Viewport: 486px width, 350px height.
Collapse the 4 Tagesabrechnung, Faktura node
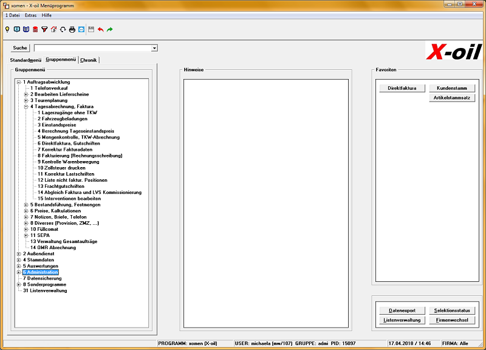pos(26,107)
